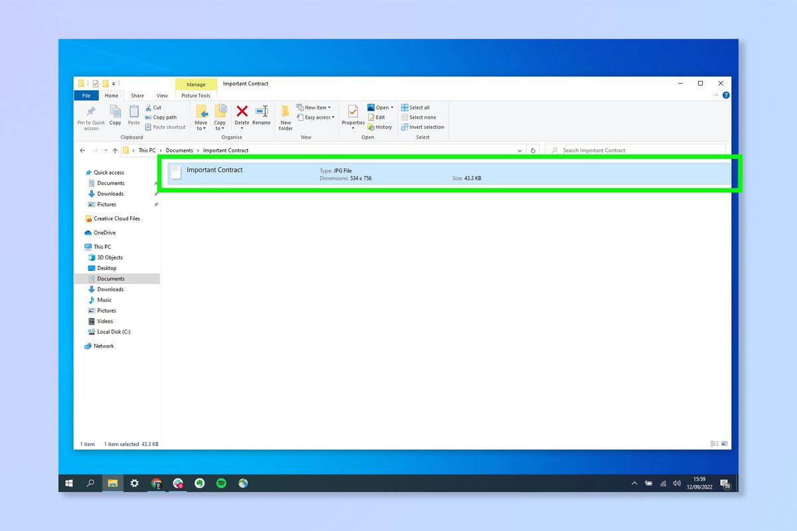Open Creative Cloud Files from sidebar
Image resolution: width=797 pixels, height=531 pixels.
coord(117,218)
